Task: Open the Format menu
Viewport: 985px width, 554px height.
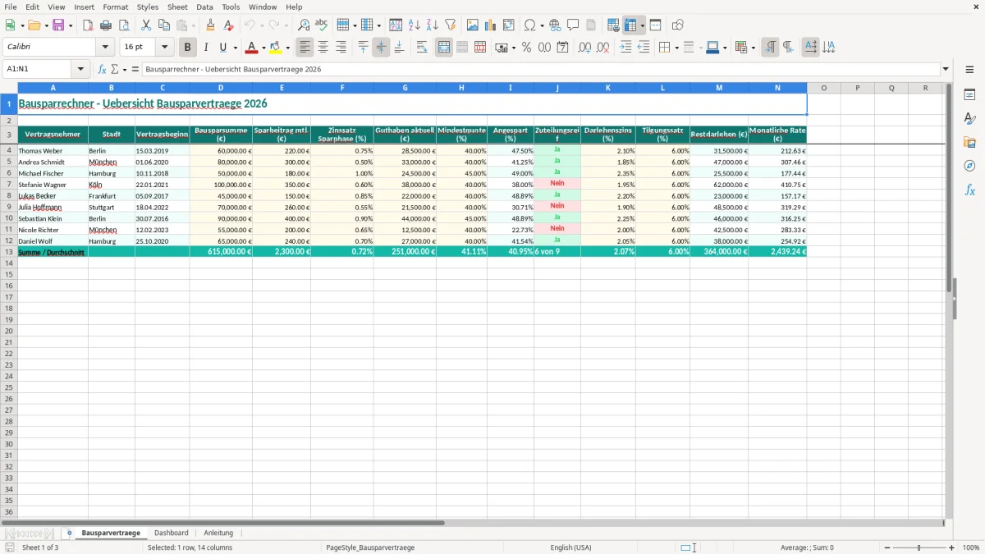Action: [115, 7]
